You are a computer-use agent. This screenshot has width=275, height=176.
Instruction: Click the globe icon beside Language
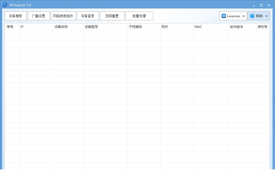tap(224, 16)
